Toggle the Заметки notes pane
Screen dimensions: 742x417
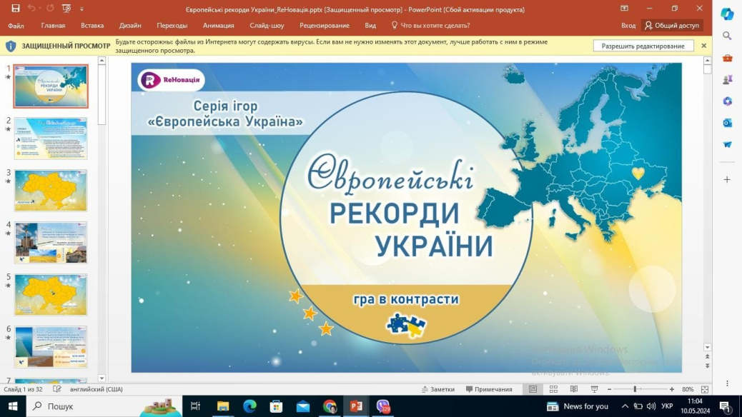(438, 389)
